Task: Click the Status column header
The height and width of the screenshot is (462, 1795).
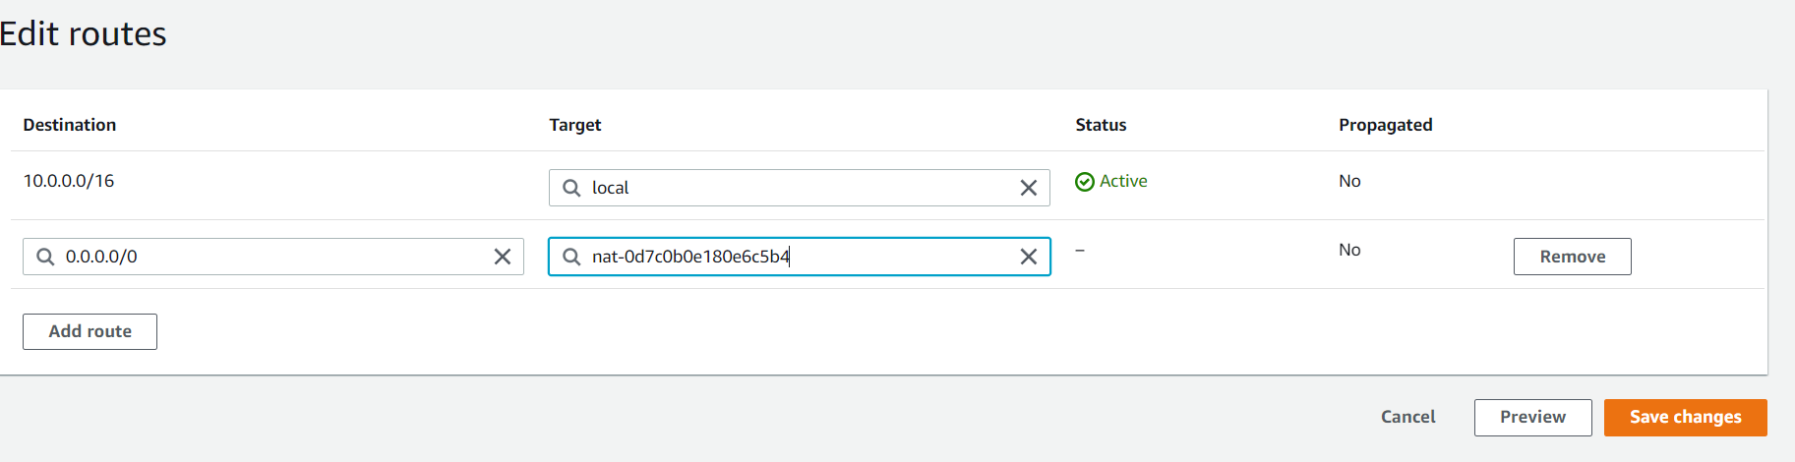Action: [x=1101, y=125]
